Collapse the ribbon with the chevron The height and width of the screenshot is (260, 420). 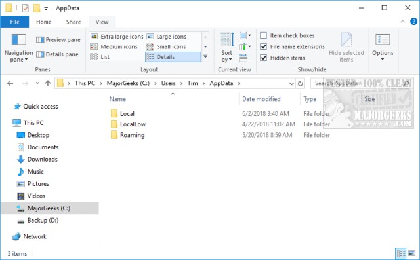click(402, 22)
